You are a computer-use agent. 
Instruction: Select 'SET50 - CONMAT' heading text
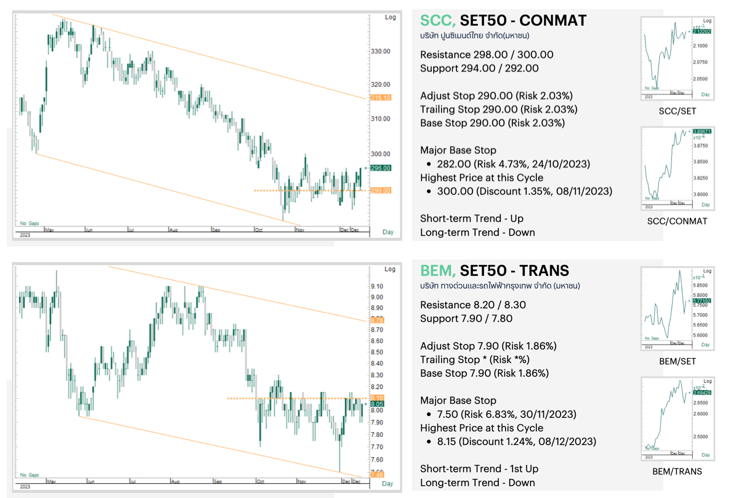pyautogui.click(x=523, y=20)
